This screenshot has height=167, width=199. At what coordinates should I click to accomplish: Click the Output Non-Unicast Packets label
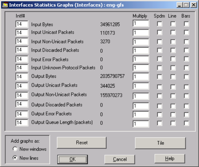pyautogui.click(x=59, y=95)
